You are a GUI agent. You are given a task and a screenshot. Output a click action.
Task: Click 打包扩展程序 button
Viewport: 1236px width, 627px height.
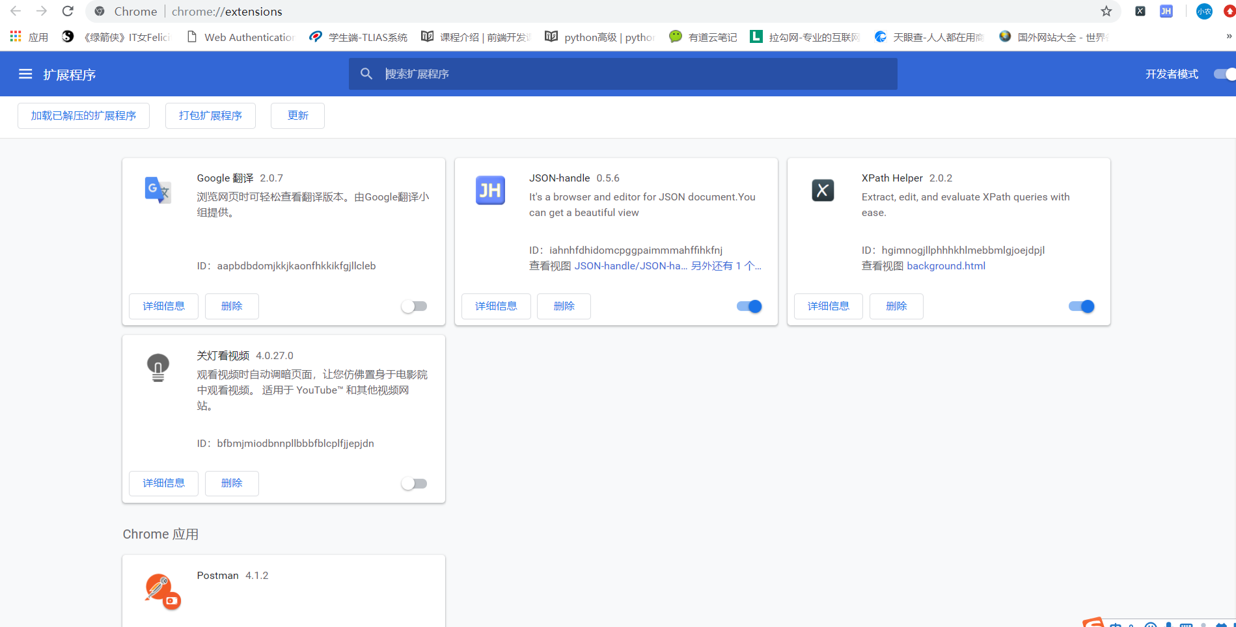coord(210,116)
